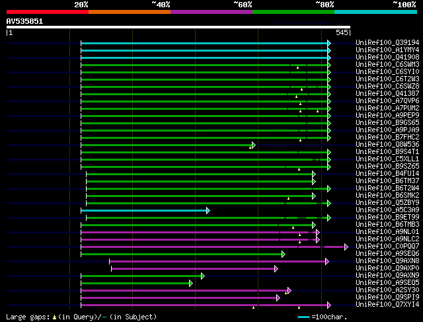Select the UniRef100_Q9AXP0 label
This screenshot has height=322, width=423.
pyautogui.click(x=387, y=268)
